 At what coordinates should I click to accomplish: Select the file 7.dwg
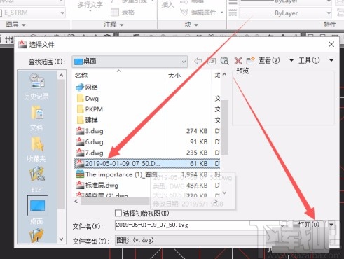point(90,153)
